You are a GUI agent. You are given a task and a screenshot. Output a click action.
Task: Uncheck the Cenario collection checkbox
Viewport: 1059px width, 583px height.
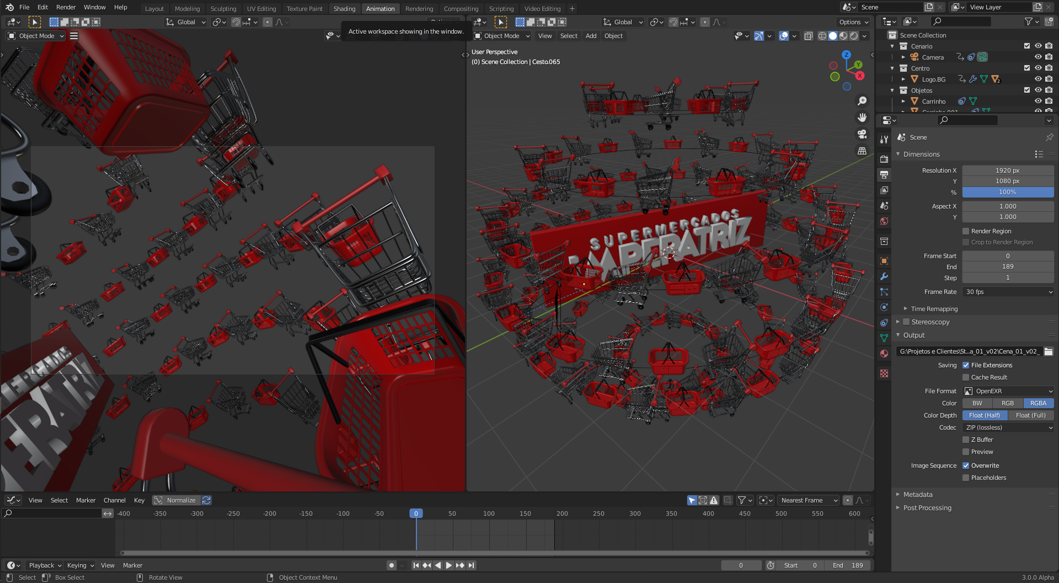(1027, 46)
